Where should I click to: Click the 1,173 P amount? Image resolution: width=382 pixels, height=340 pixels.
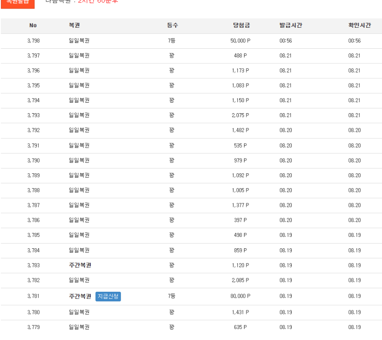click(x=240, y=70)
